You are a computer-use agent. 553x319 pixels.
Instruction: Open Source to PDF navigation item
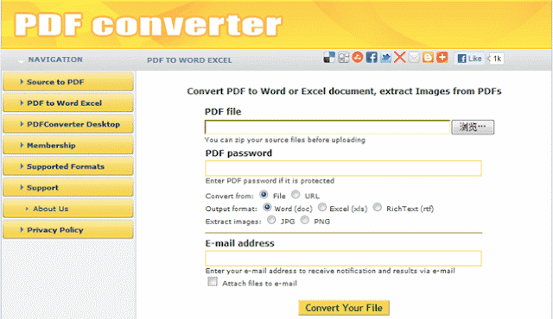pos(68,82)
